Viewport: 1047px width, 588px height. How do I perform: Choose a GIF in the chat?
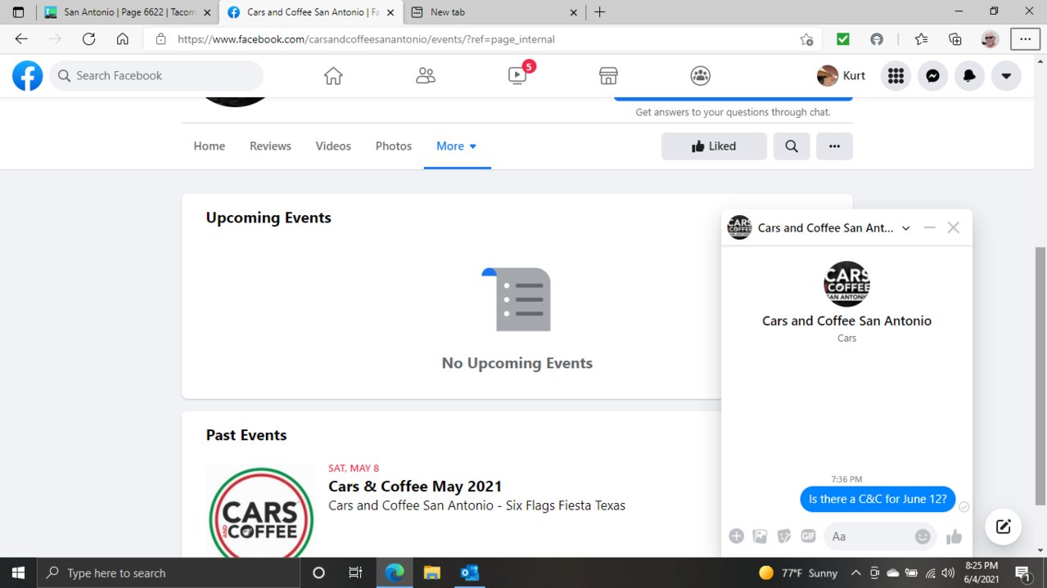pos(808,536)
